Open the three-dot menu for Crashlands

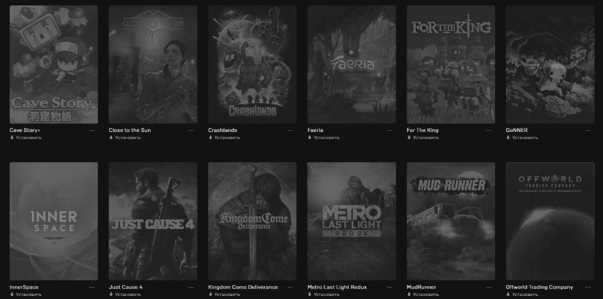[x=290, y=131]
